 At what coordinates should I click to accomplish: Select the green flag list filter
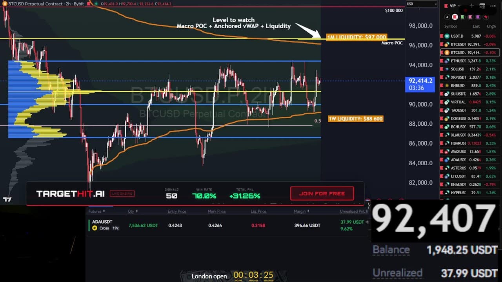463,17
